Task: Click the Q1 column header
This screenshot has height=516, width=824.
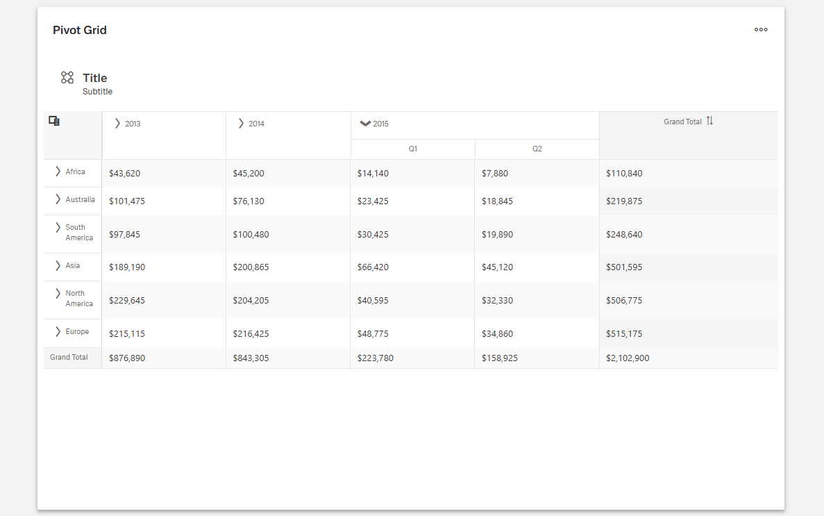Action: click(412, 149)
